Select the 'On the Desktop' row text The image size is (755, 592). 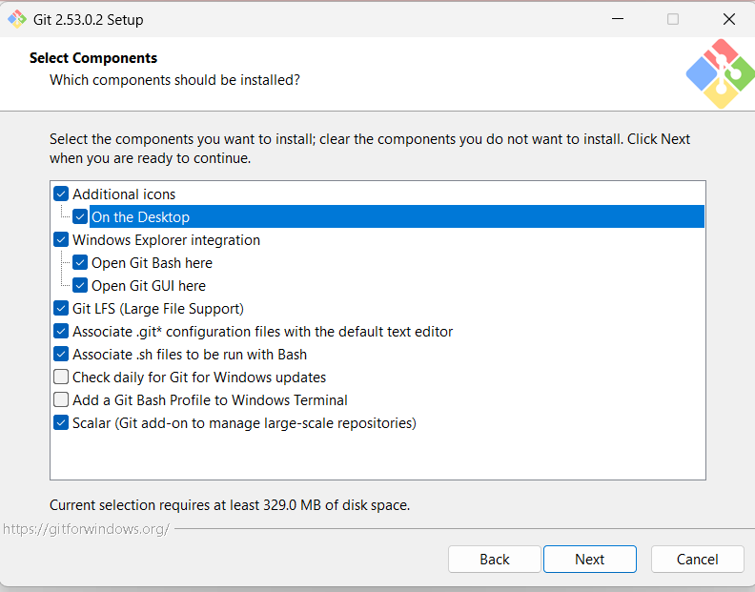tap(140, 216)
